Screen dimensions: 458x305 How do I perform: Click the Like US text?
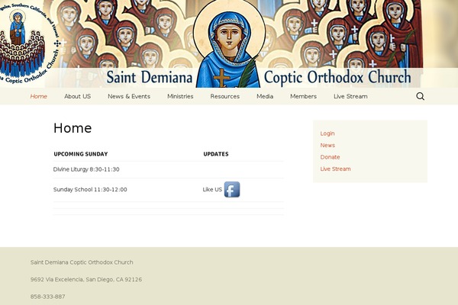coord(212,189)
